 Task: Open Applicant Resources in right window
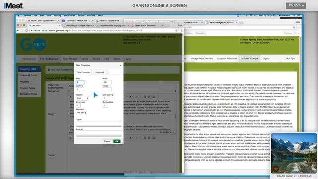click(x=227, y=58)
